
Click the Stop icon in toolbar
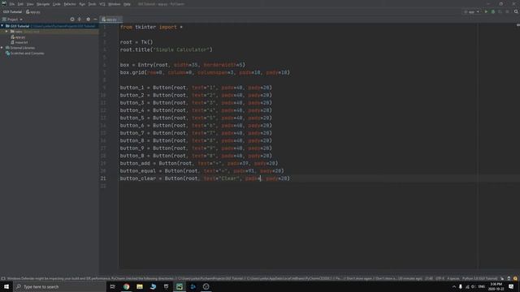[x=507, y=12]
